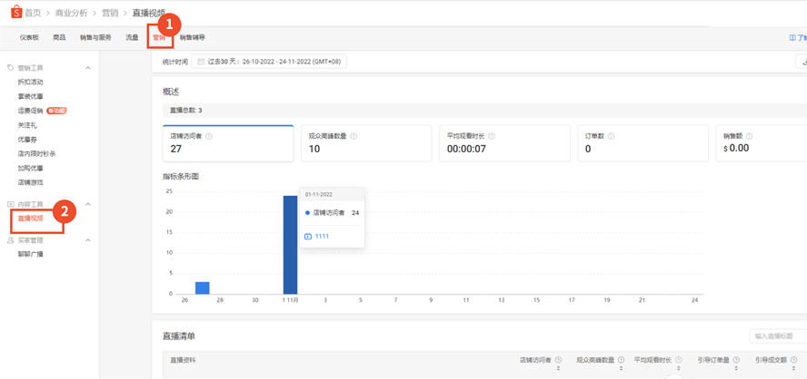Collapse the 营销工具 section
The image size is (807, 379).
pos(87,68)
